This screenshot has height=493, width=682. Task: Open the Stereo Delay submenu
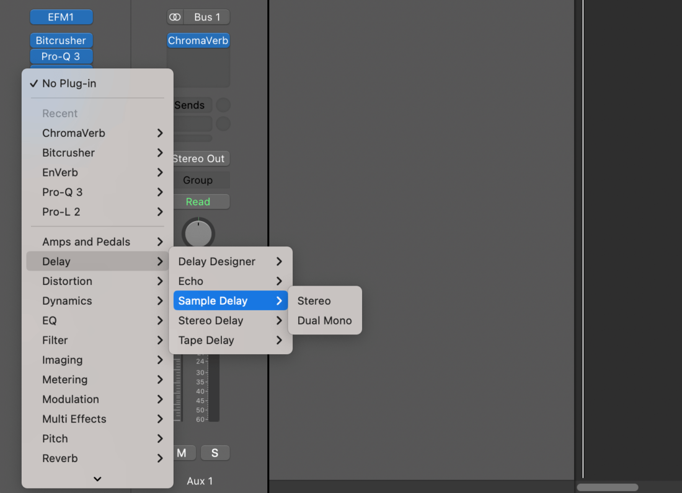click(231, 321)
